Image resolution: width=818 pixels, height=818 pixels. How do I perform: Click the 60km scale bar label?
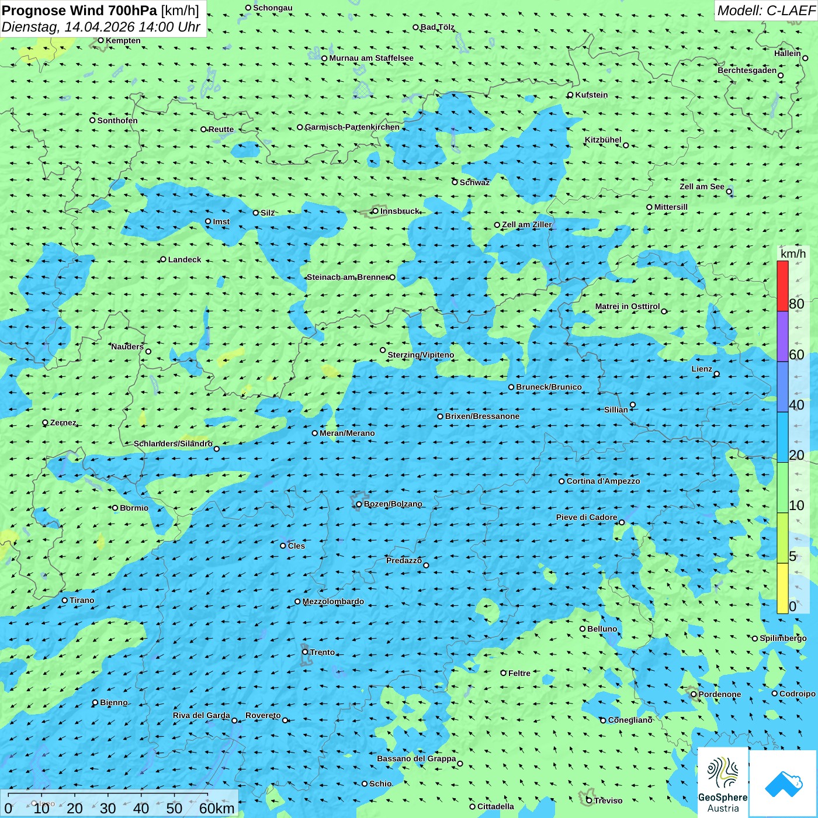point(216,808)
